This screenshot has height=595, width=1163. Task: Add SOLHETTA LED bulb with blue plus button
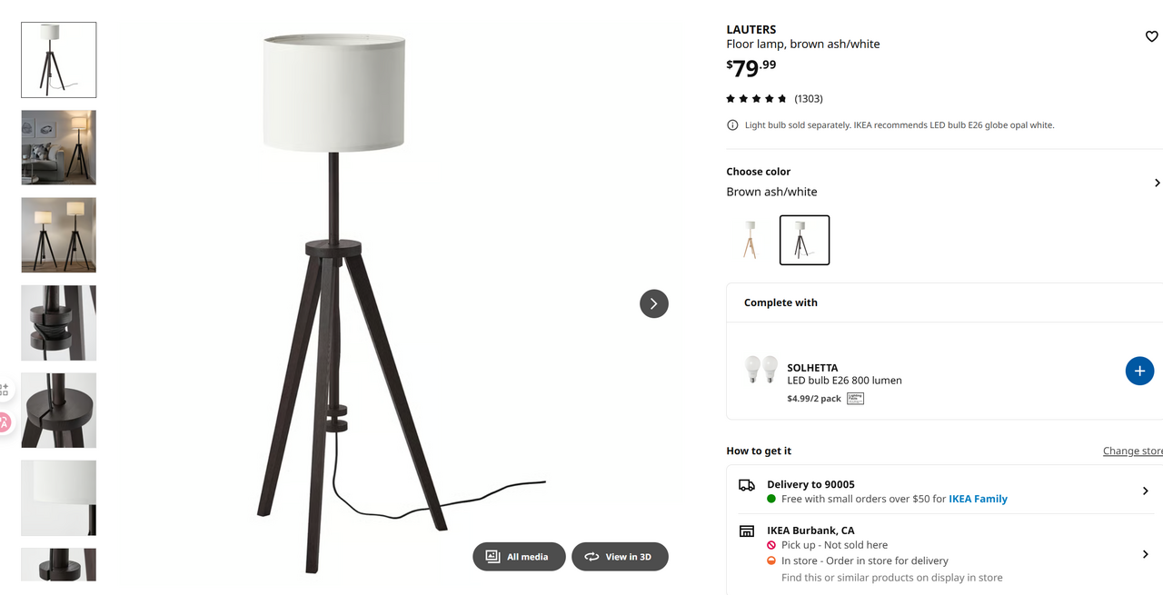coord(1139,371)
